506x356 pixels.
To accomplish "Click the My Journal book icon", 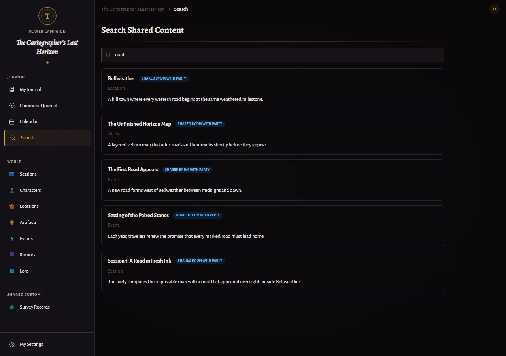I will (x=12, y=89).
